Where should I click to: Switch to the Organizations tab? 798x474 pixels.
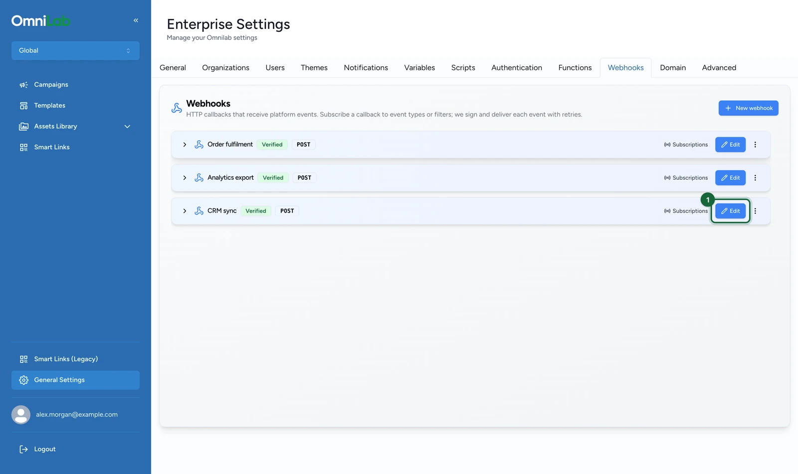pyautogui.click(x=225, y=68)
